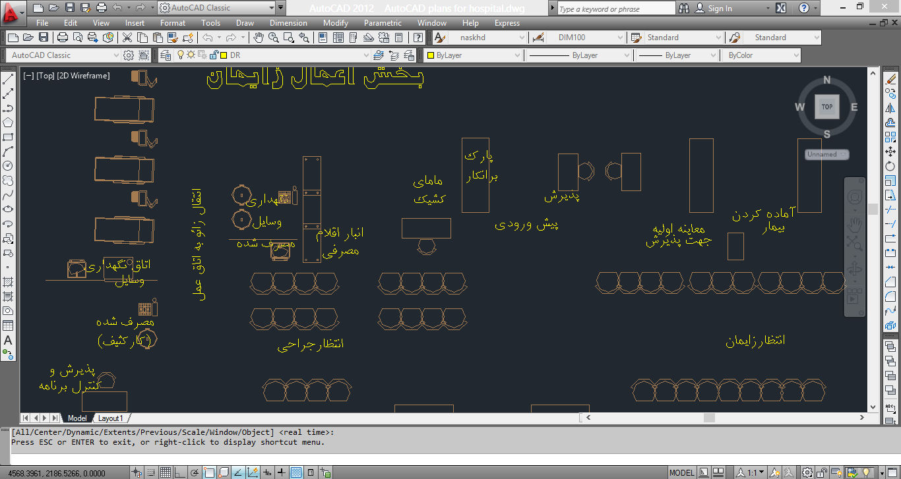Image resolution: width=901 pixels, height=479 pixels.
Task: Open the DesignCenter icon
Action: (339, 38)
